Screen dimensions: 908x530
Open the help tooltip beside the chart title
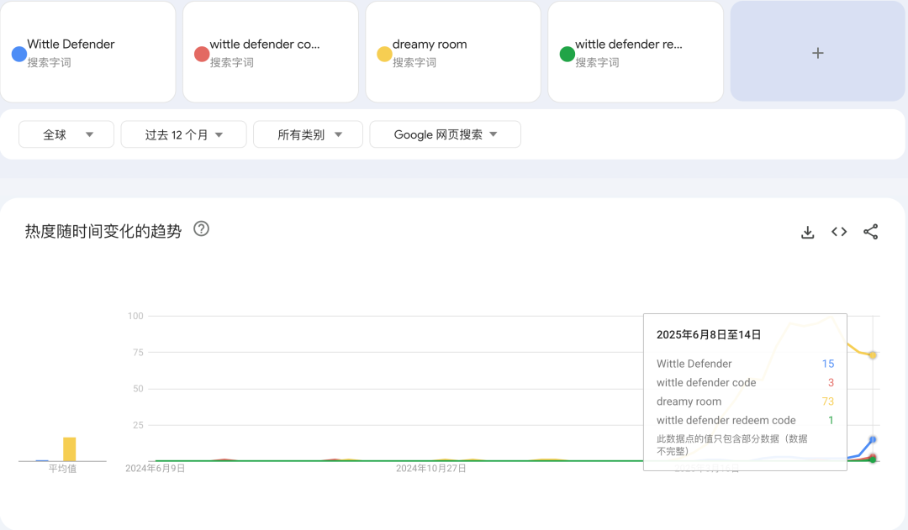pos(200,228)
